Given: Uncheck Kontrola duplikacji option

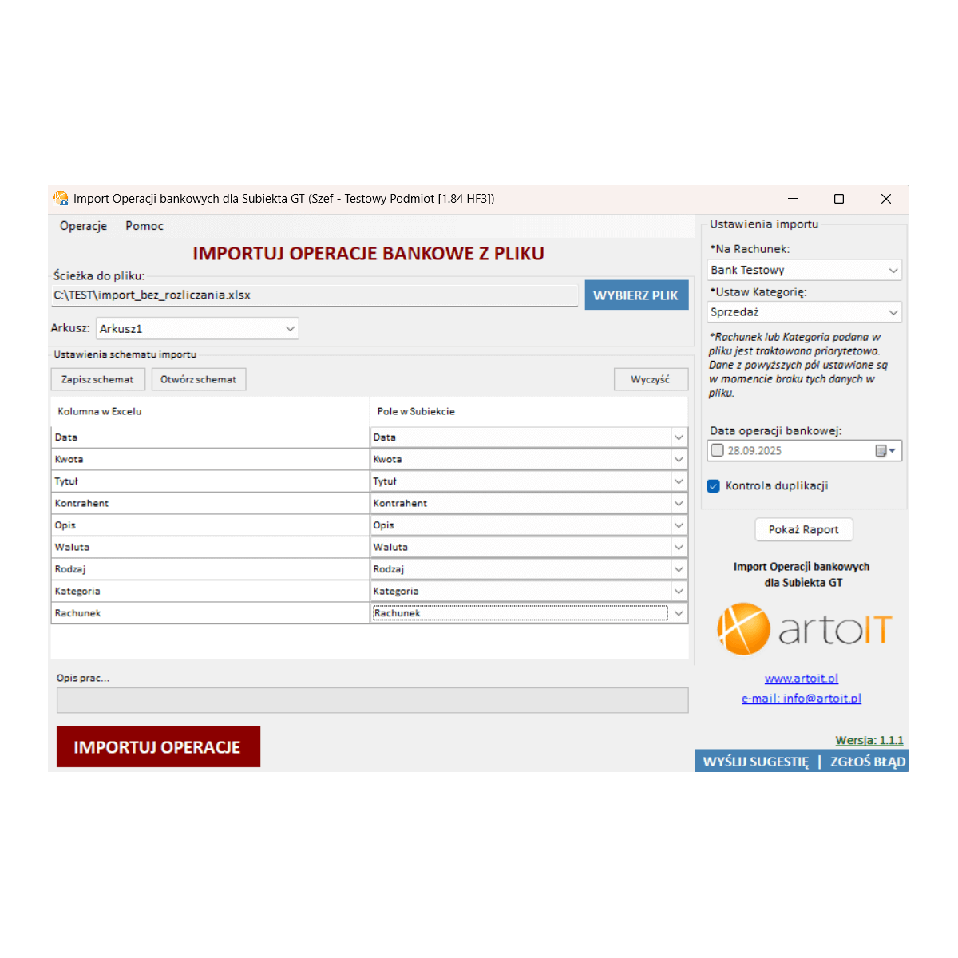Looking at the screenshot, I should [x=714, y=486].
